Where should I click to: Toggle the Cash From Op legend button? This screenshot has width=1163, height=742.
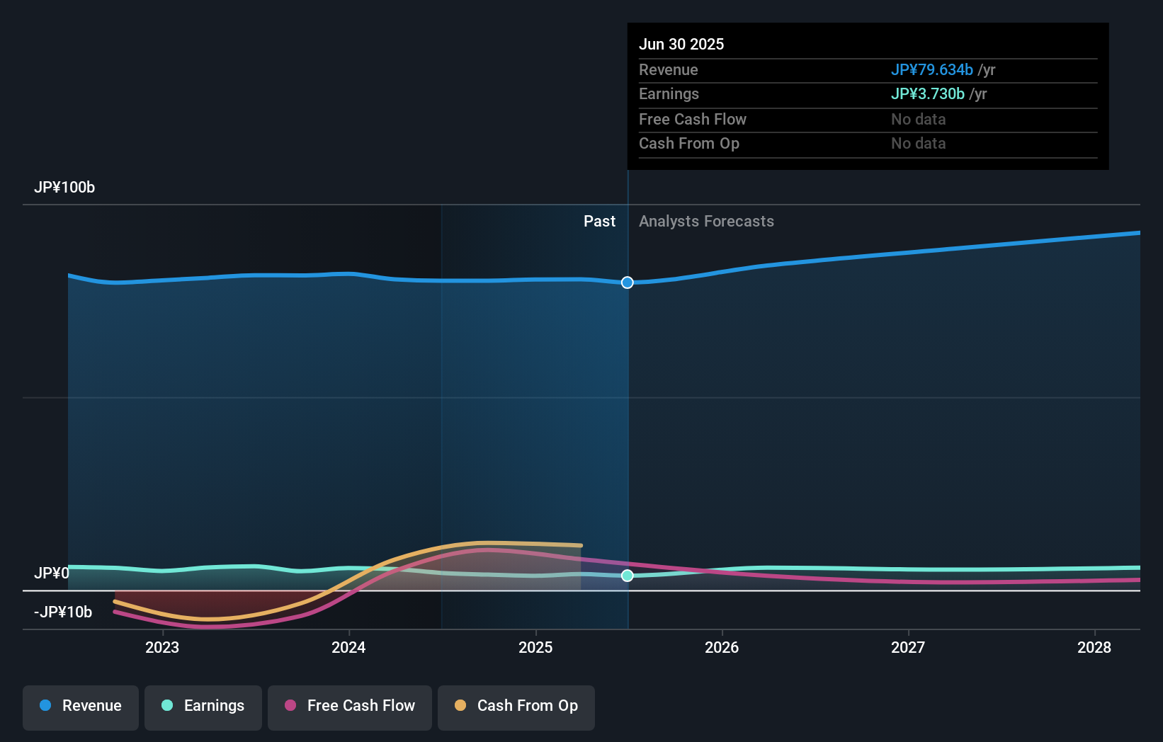tap(516, 707)
